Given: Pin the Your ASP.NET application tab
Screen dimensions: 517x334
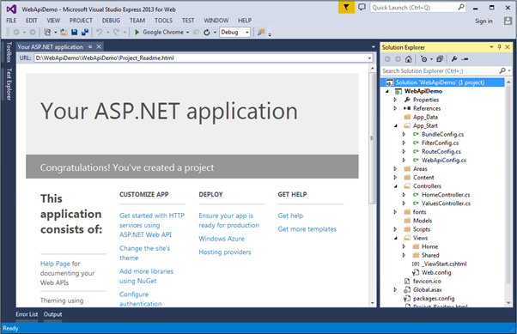Looking at the screenshot, I should (90, 47).
